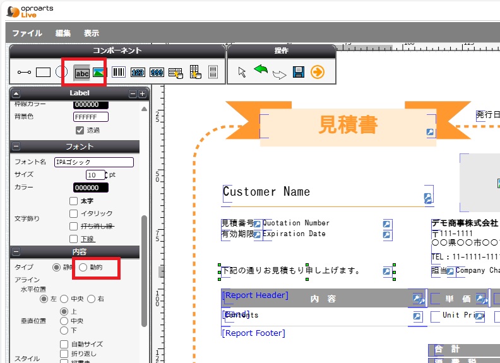The image size is (500, 363).
Task: Click the plus button in Label panel header
Action: tap(143, 93)
